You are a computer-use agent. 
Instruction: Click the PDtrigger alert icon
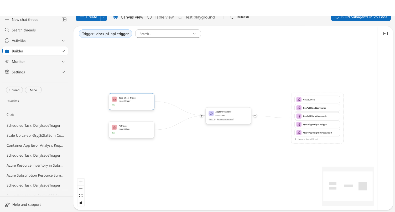coord(114,127)
